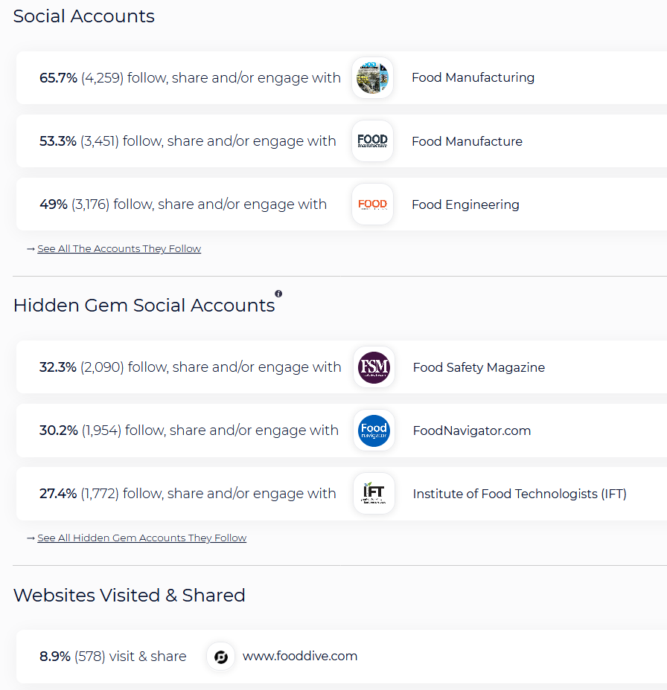Click the FSM Food Safety Magazine logo

[x=374, y=367]
